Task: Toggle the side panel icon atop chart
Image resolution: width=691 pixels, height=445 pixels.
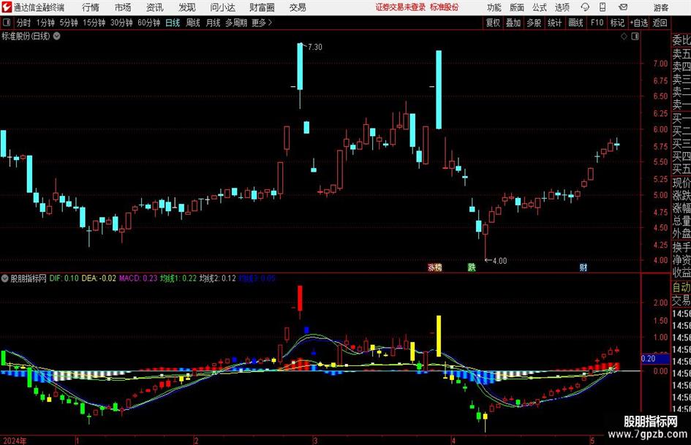Action: 635,37
